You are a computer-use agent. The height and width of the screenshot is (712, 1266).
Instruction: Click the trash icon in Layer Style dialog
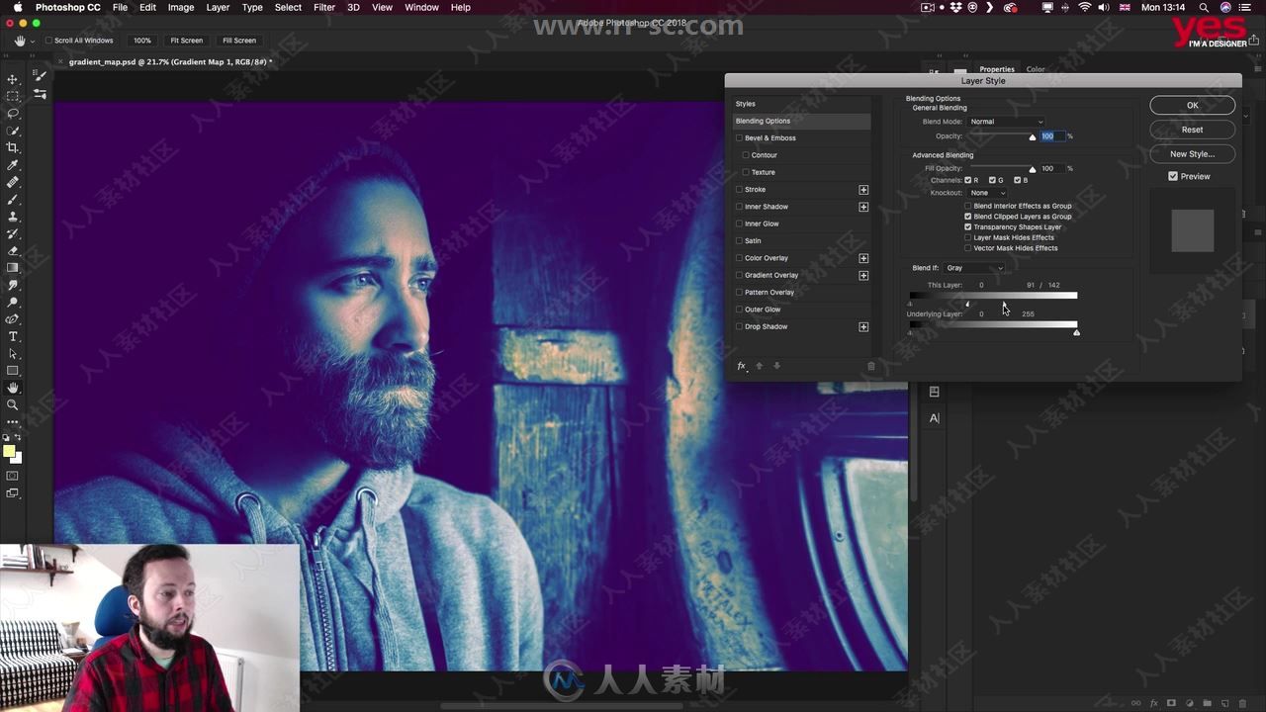pos(871,366)
